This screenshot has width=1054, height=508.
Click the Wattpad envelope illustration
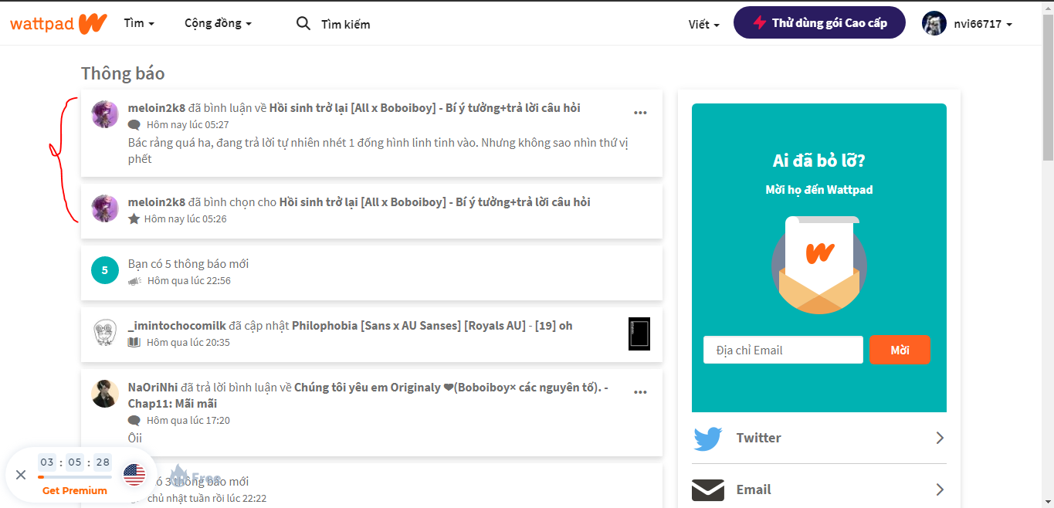pyautogui.click(x=819, y=266)
